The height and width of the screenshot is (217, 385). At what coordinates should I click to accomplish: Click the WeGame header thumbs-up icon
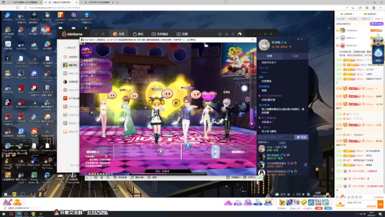coord(226,34)
